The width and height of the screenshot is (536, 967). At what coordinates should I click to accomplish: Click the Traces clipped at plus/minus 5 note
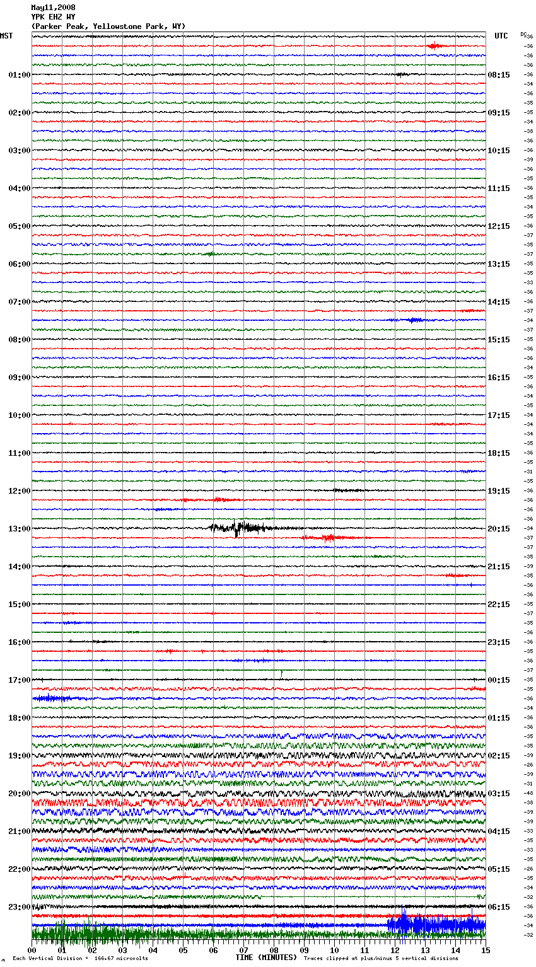[381, 958]
